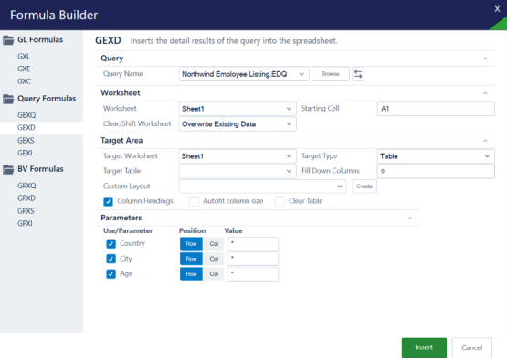Tick the Clear Table checkbox
Image resolution: width=507 pixels, height=363 pixels.
tap(280, 201)
